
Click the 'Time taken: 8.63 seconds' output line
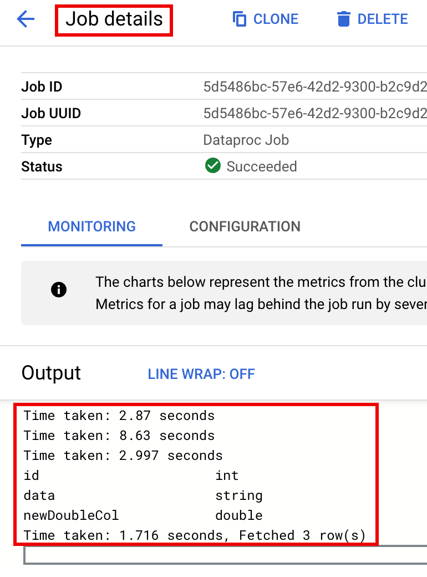(x=119, y=436)
